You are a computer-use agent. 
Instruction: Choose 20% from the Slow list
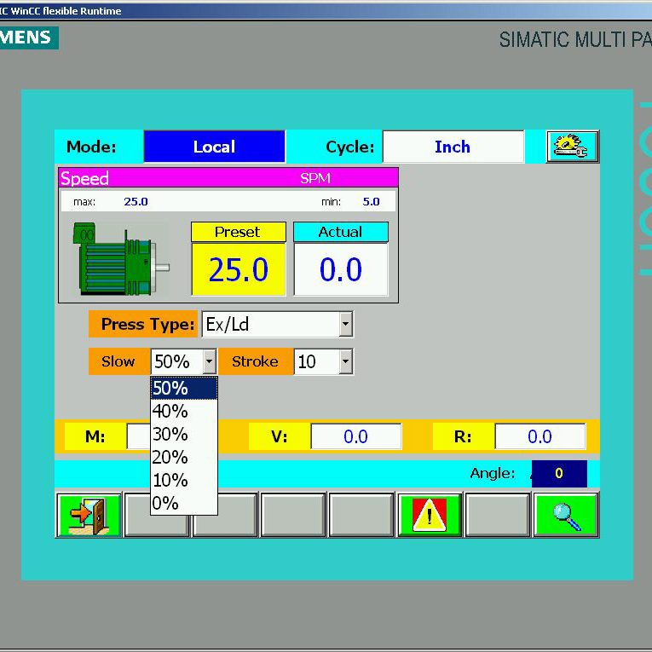[x=184, y=458]
